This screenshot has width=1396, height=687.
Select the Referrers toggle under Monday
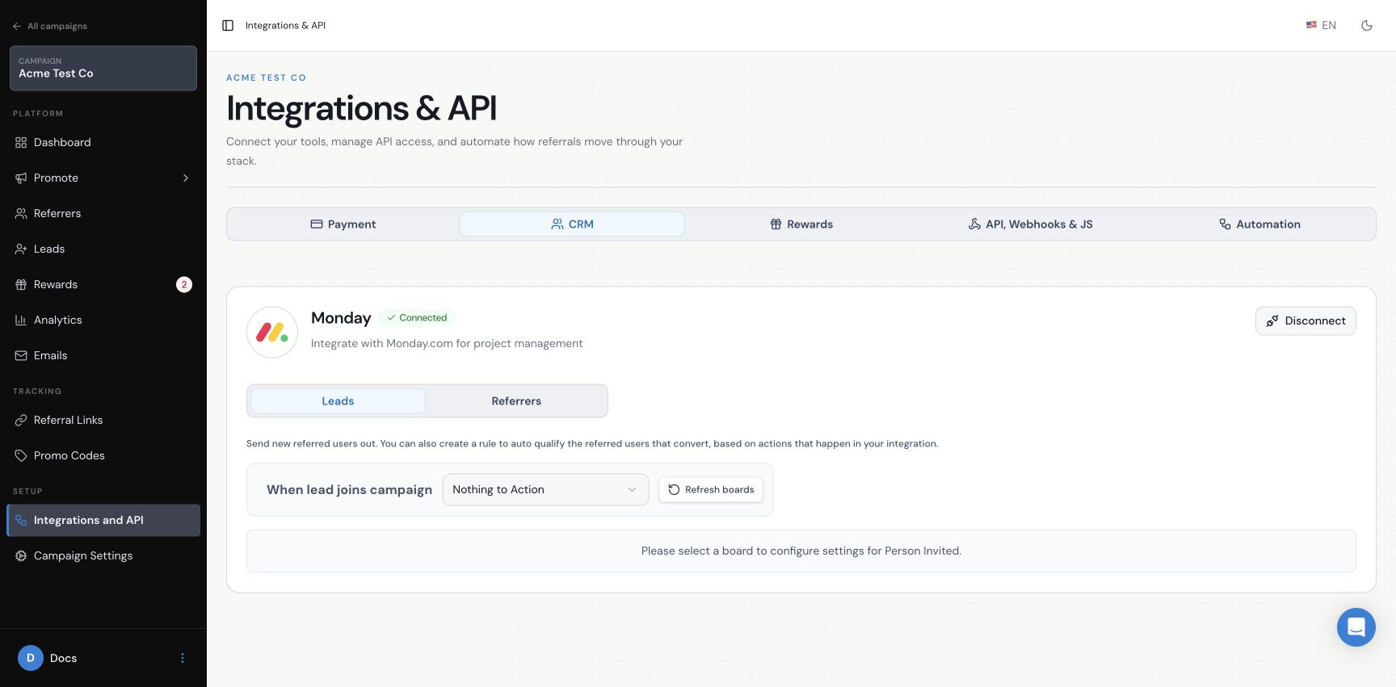(x=516, y=401)
